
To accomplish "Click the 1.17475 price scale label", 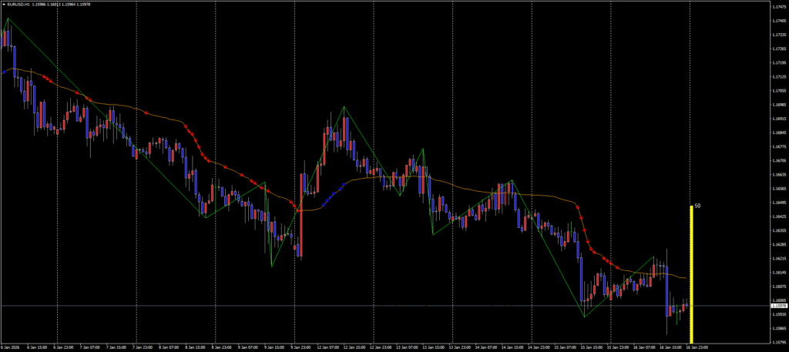I will coord(779,7).
